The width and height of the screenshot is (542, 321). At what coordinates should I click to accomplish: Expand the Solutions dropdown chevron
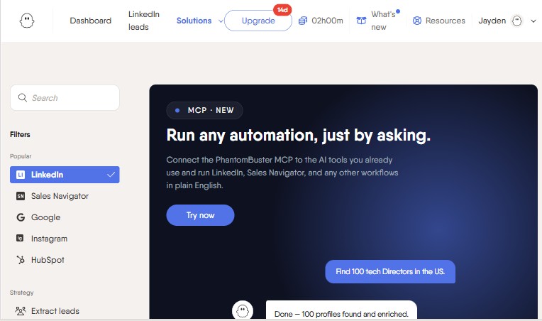pyautogui.click(x=221, y=21)
